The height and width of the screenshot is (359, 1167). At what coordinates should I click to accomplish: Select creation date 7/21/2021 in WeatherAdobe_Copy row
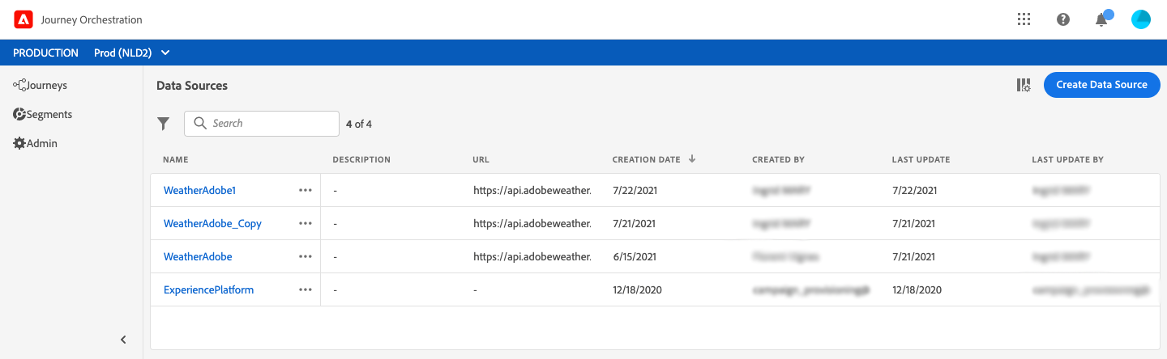[x=634, y=224]
